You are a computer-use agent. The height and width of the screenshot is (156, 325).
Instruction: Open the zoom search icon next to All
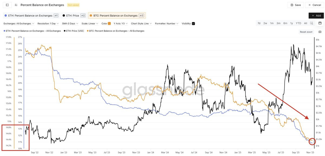(312, 23)
